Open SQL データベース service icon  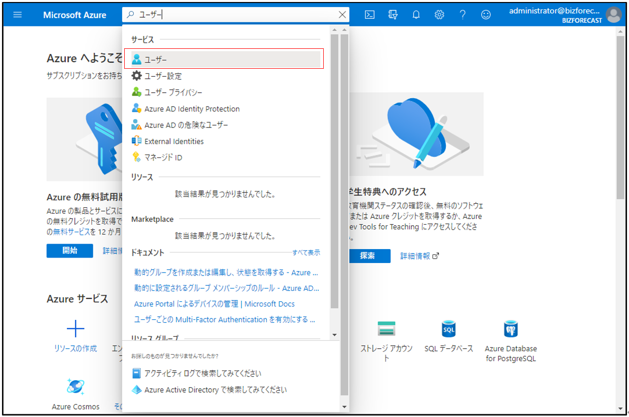click(448, 329)
